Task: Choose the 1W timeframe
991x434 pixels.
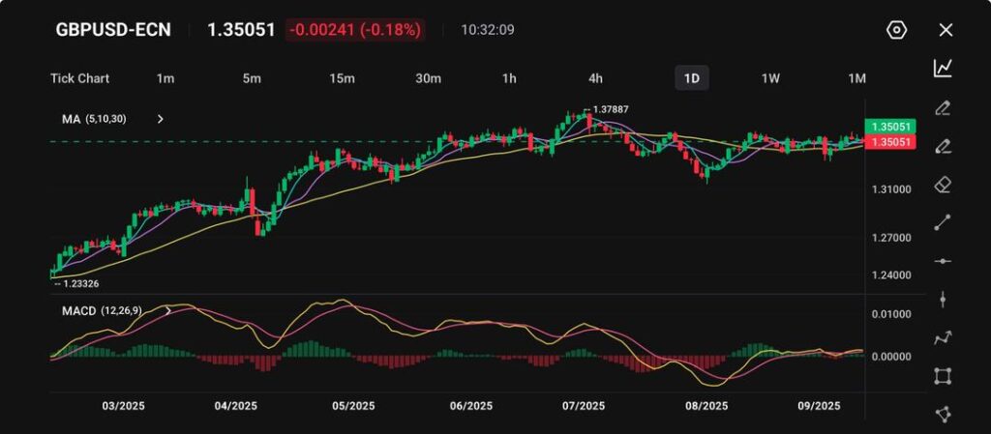Action: tap(770, 78)
